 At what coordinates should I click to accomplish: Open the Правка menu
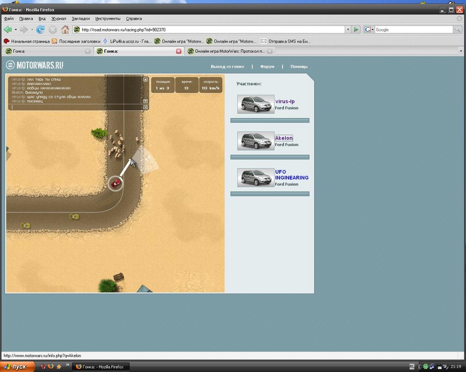pos(26,18)
